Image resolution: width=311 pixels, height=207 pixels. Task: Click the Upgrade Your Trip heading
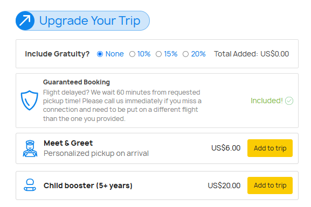[x=90, y=21]
